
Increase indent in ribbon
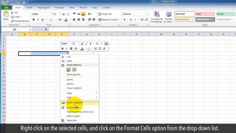click(x=94, y=20)
